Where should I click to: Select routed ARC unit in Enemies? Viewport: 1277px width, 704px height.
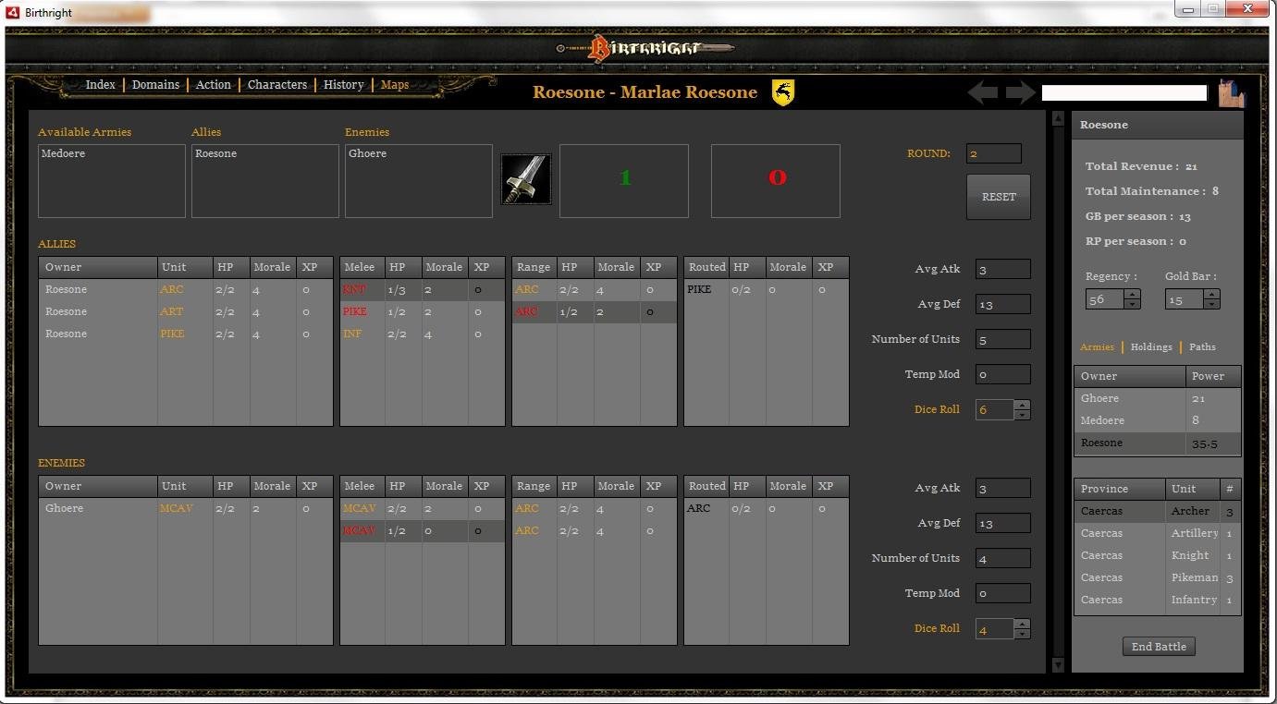(767, 508)
